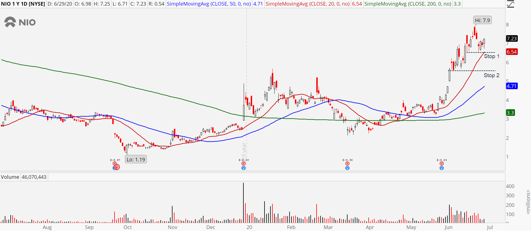Click the Aug label on the time axis

[47, 227]
